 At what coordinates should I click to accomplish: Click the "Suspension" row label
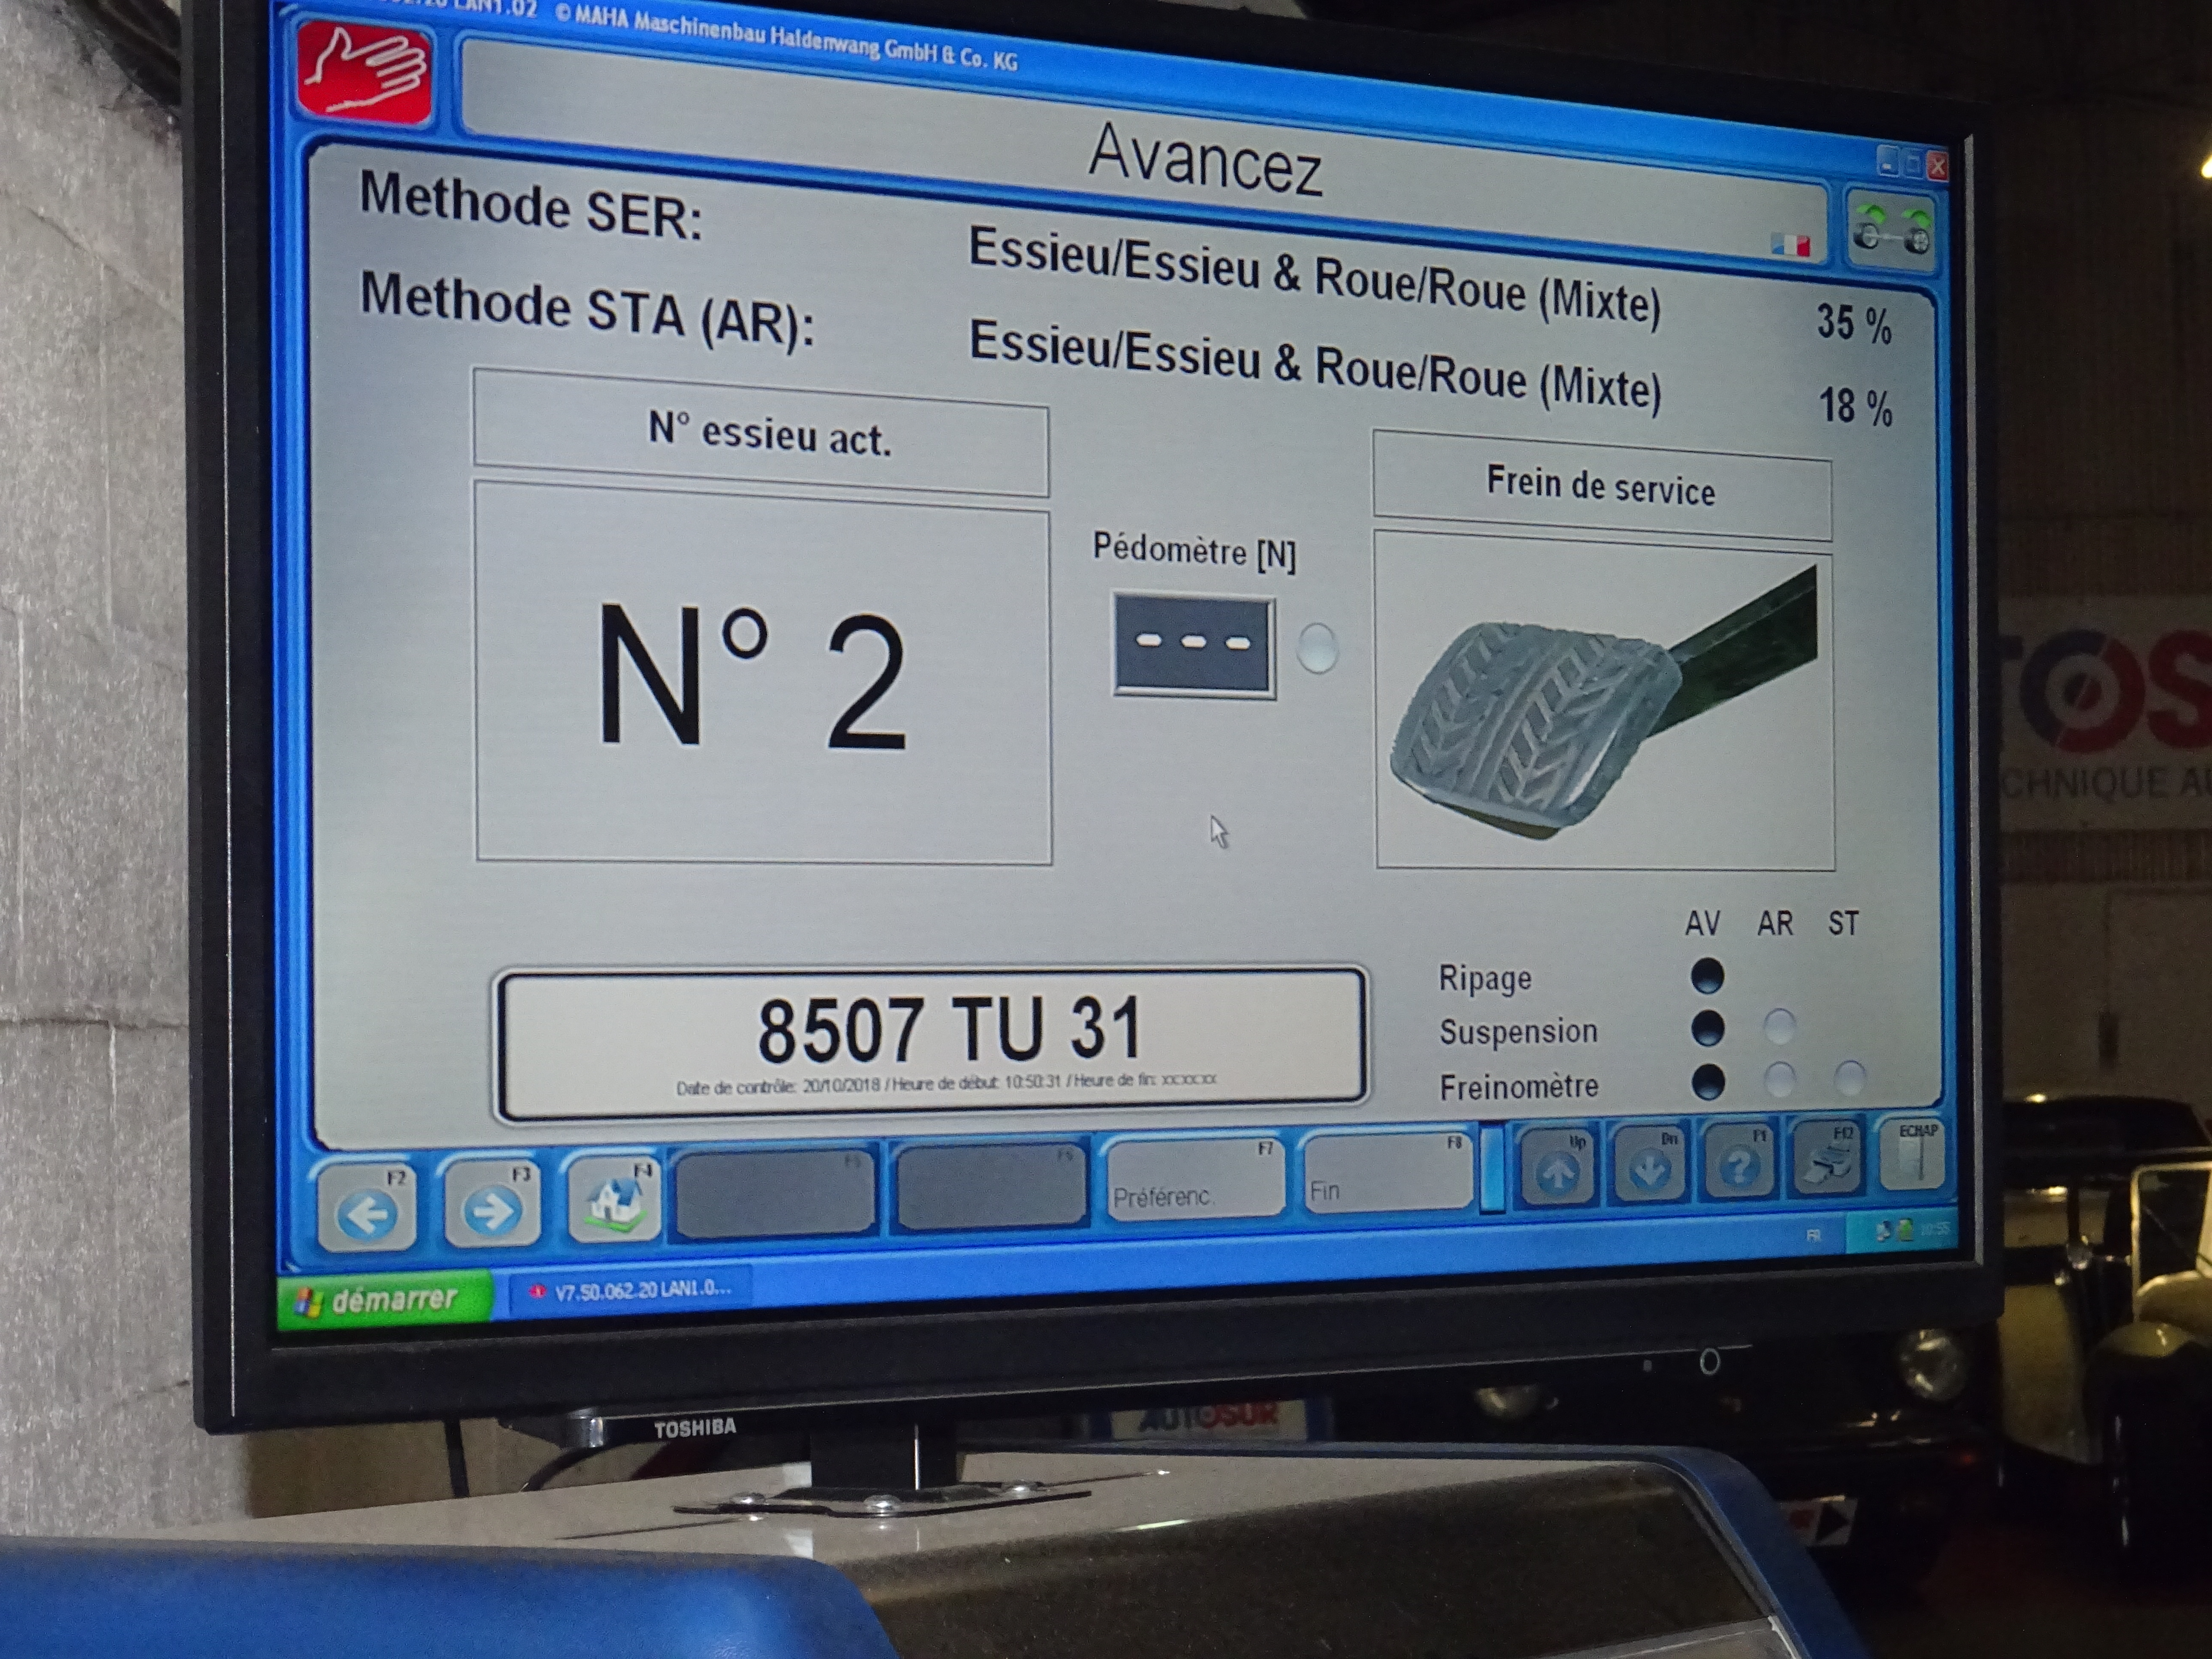pos(1518,1031)
